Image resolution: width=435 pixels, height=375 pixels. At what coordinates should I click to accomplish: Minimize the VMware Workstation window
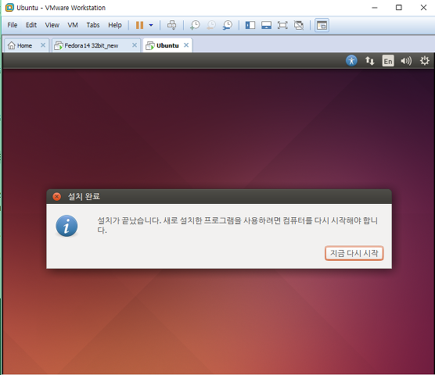[x=375, y=8]
